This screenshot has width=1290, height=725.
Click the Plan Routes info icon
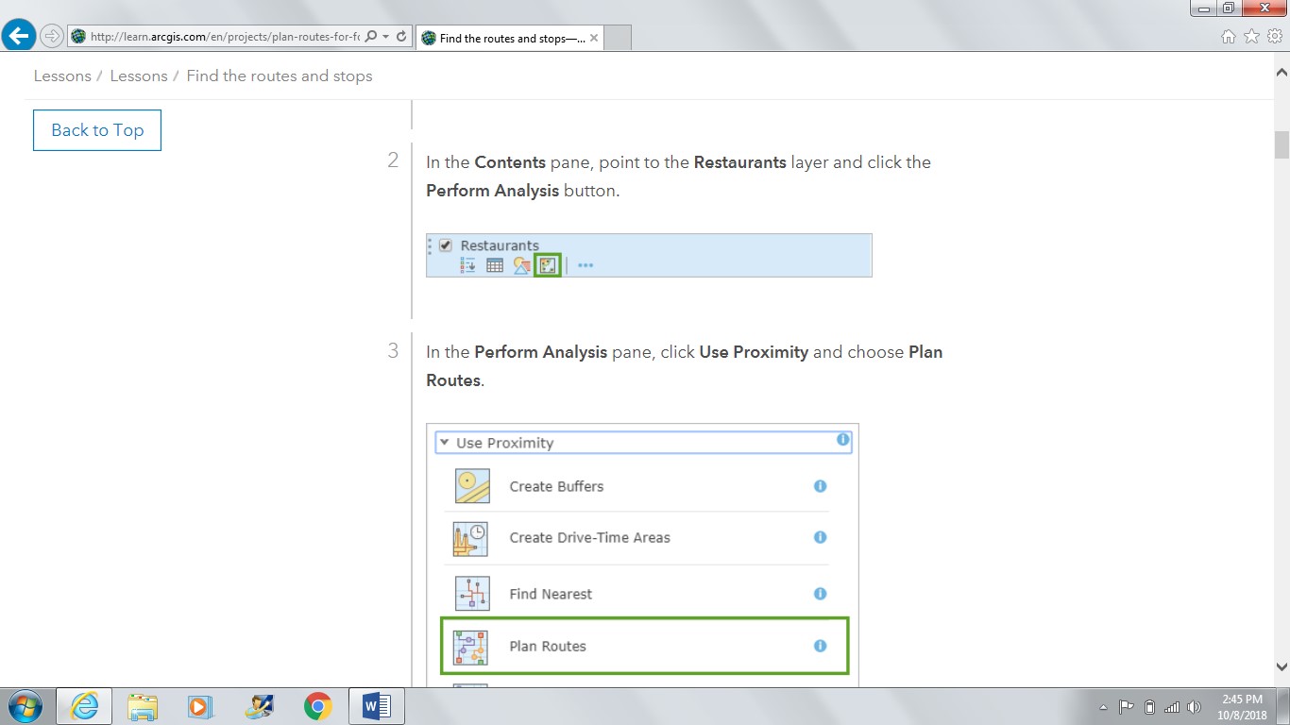[820, 646]
